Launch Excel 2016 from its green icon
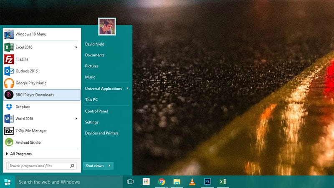The width and height of the screenshot is (334, 188). click(9, 47)
